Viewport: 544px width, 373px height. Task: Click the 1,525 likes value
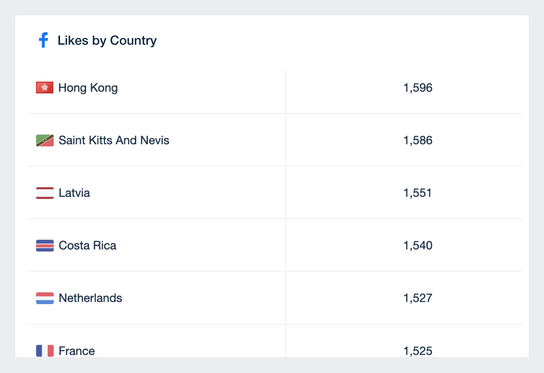pyautogui.click(x=418, y=351)
